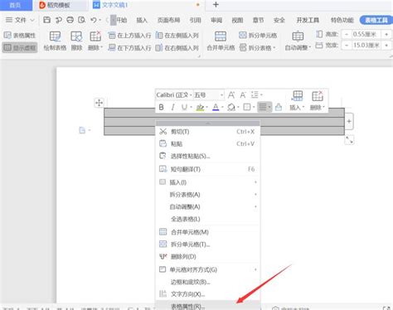The width and height of the screenshot is (393, 310).
Task: Click the table resize handle icon
Action: [349, 140]
